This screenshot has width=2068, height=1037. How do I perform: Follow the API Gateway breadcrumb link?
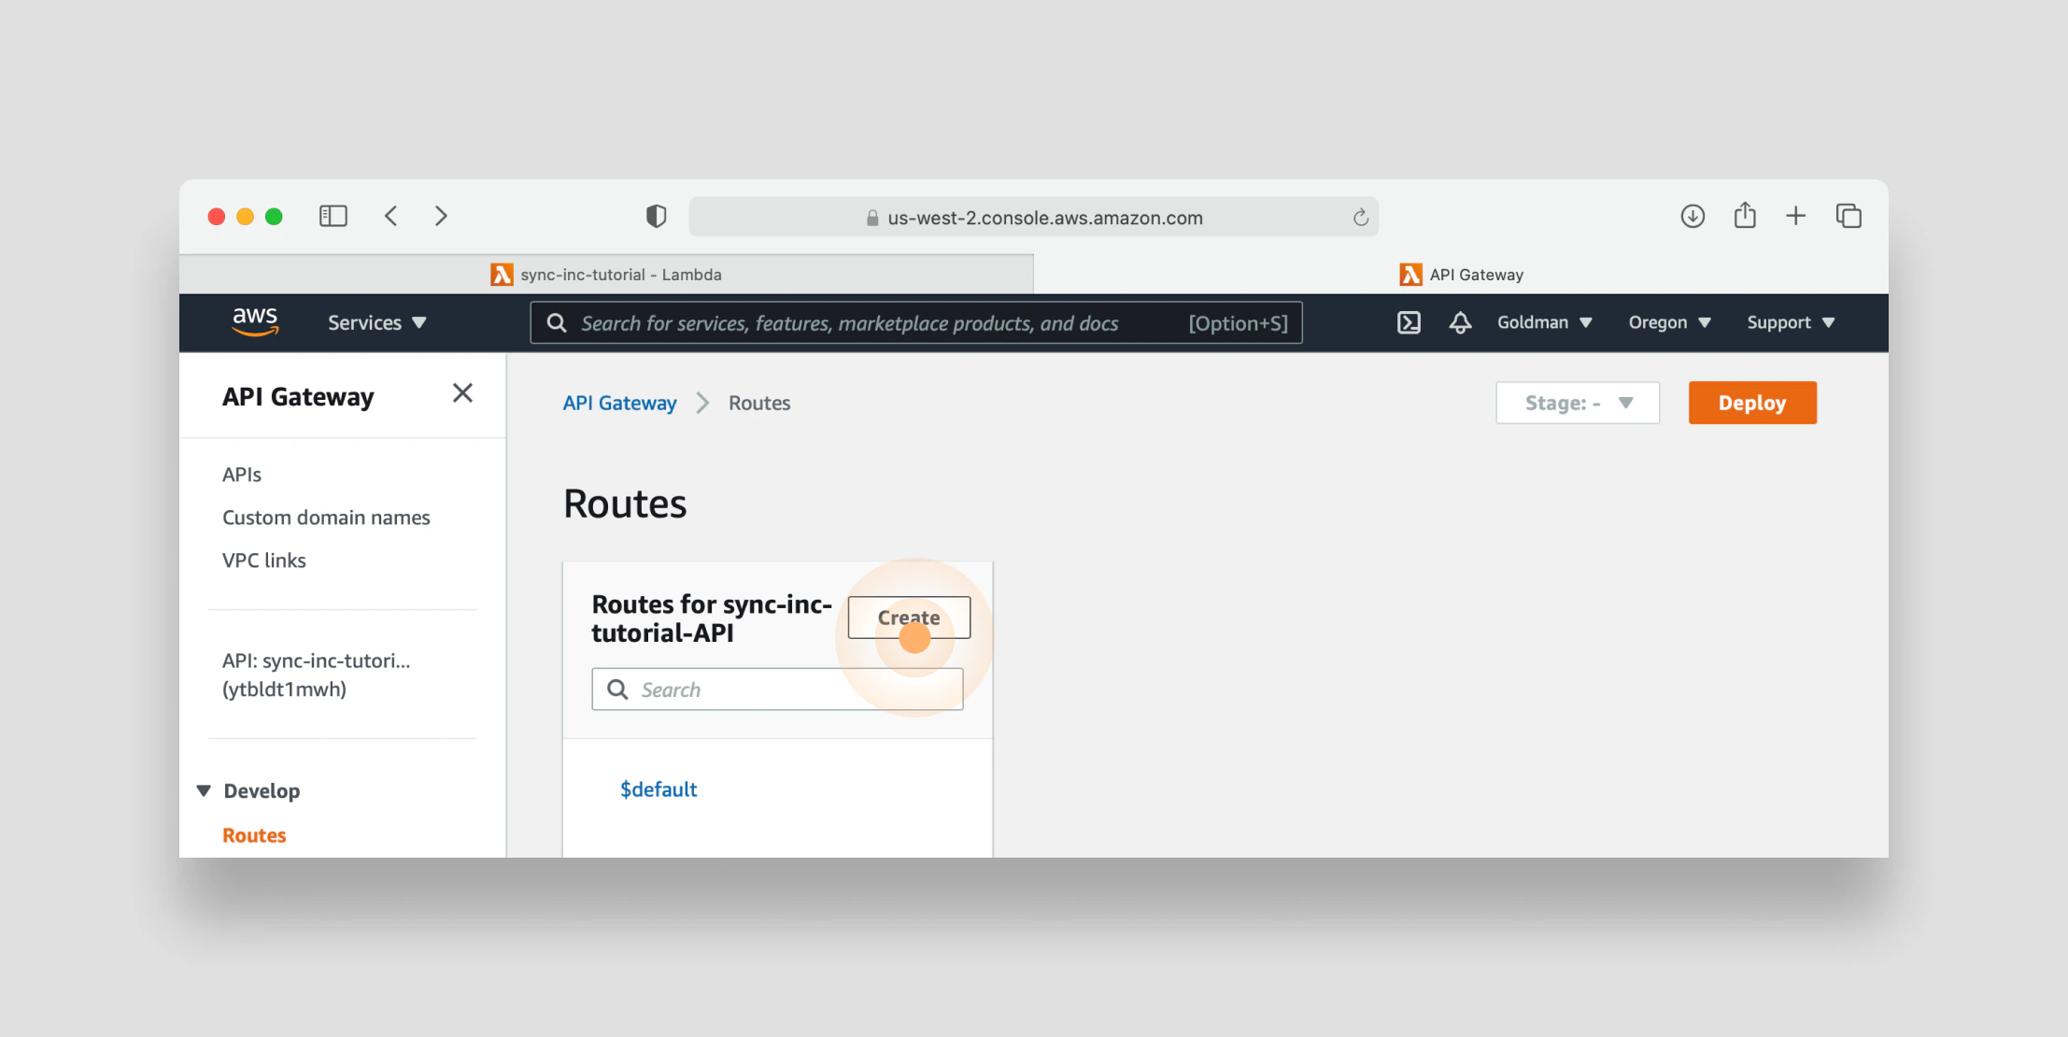click(619, 403)
